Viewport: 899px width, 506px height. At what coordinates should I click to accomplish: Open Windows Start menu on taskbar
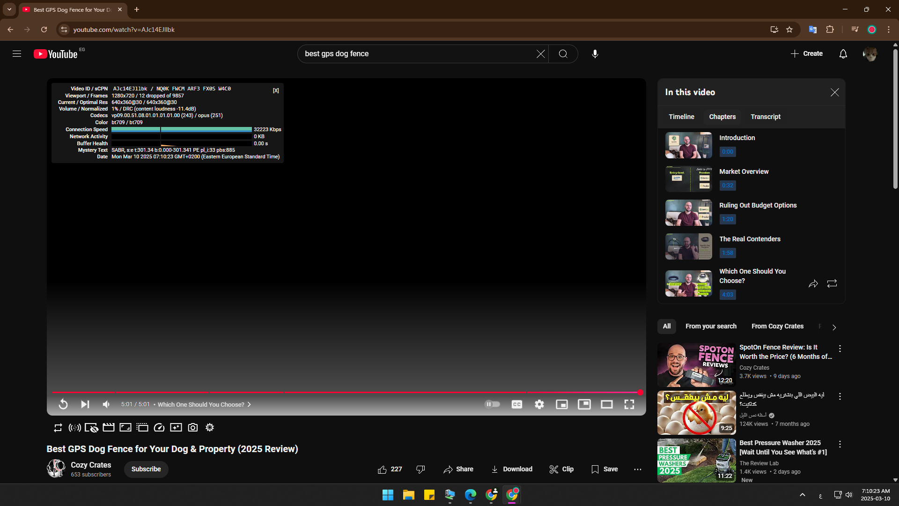click(388, 495)
